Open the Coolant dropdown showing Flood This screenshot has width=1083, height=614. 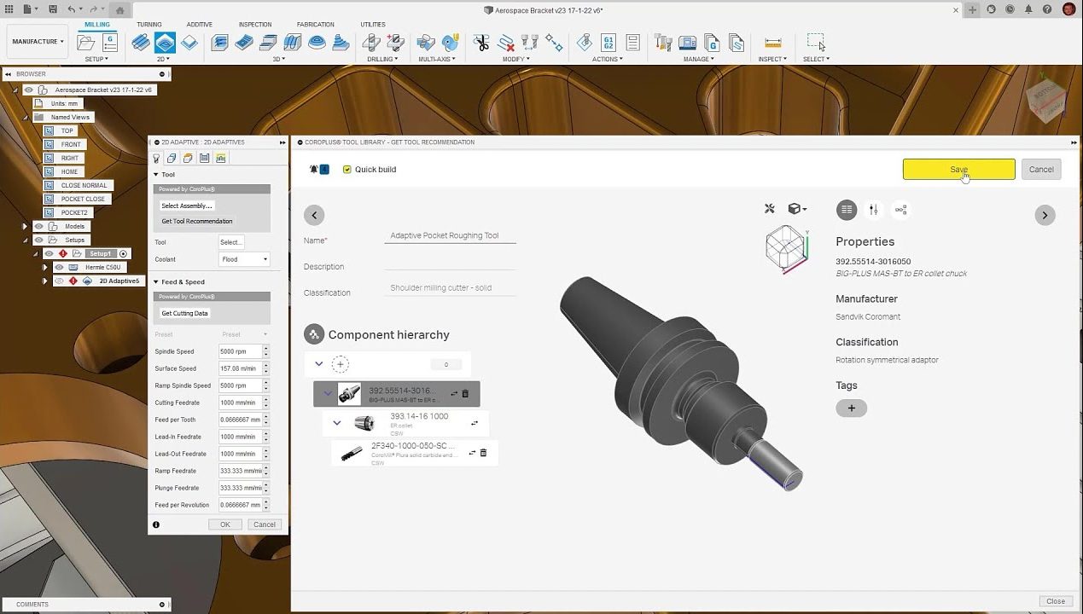(x=244, y=259)
